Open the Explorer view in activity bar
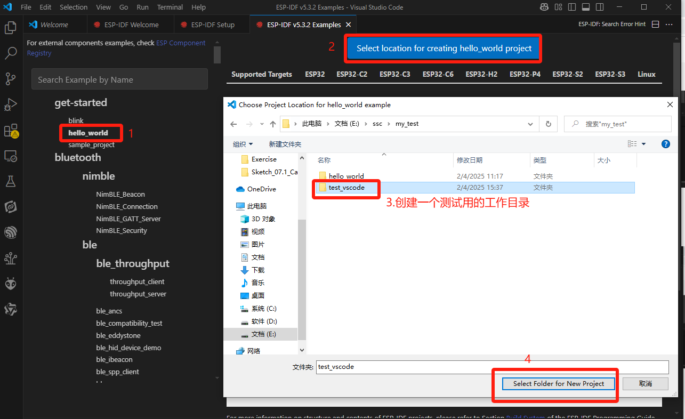The height and width of the screenshot is (419, 685). click(x=11, y=28)
